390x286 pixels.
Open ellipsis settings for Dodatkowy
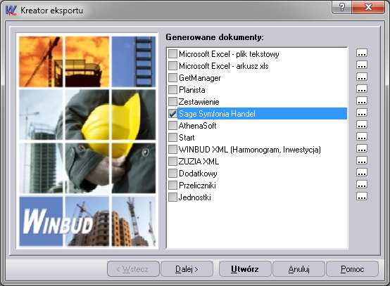362,172
